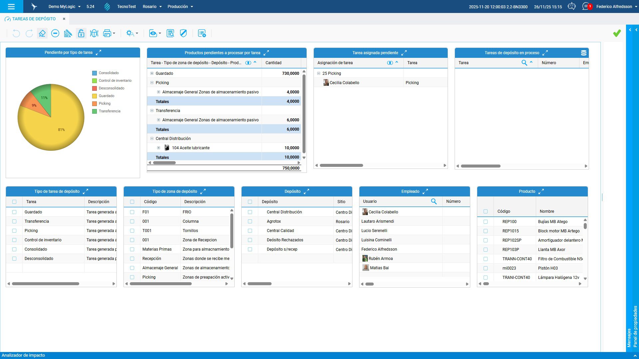Check the REP1015 product checkbox

[x=486, y=231]
